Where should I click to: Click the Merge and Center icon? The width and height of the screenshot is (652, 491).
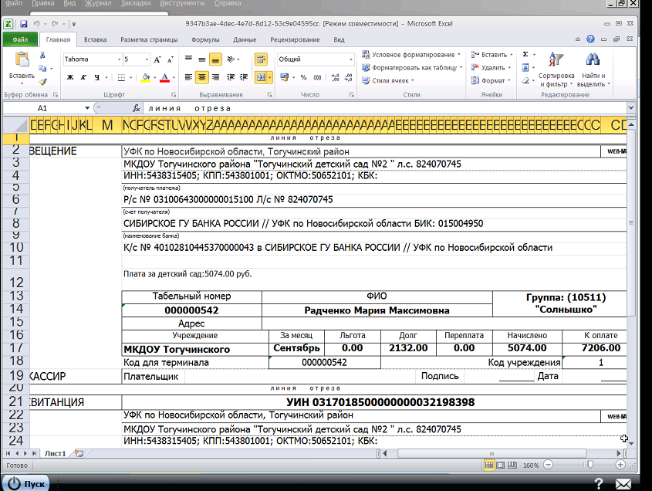click(x=261, y=77)
